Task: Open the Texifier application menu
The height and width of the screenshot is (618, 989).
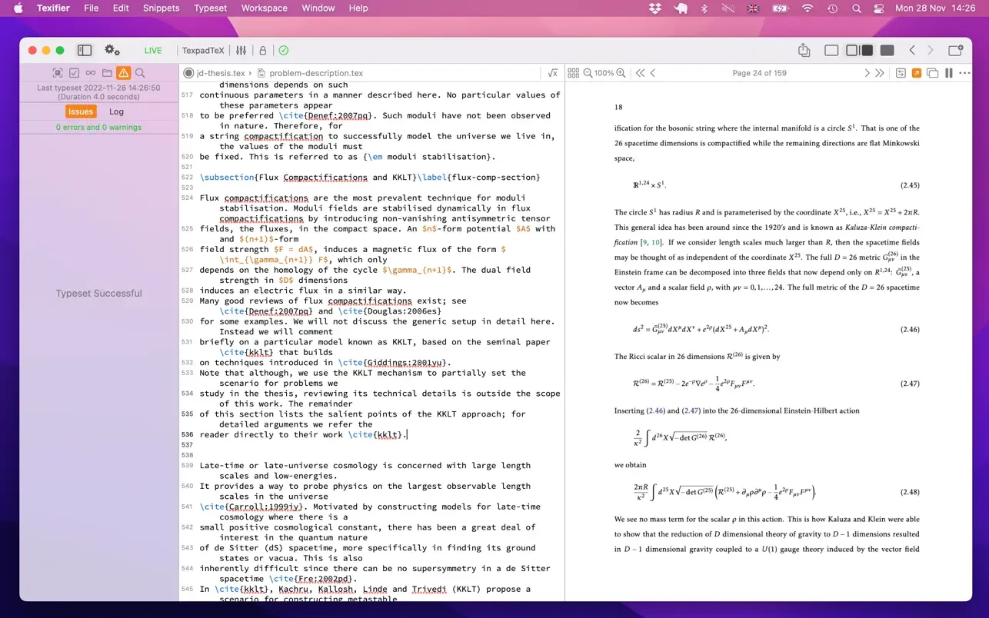Action: tap(53, 8)
